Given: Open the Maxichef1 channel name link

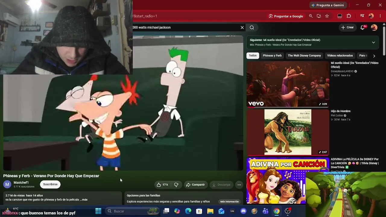Looking at the screenshot, I should [x=21, y=183].
